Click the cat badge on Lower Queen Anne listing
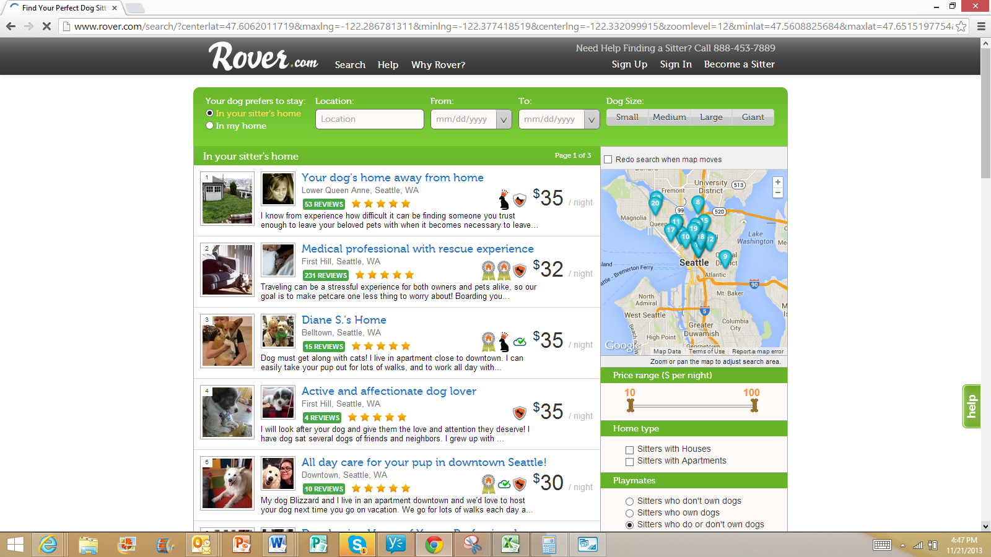The image size is (991, 557). [x=504, y=199]
